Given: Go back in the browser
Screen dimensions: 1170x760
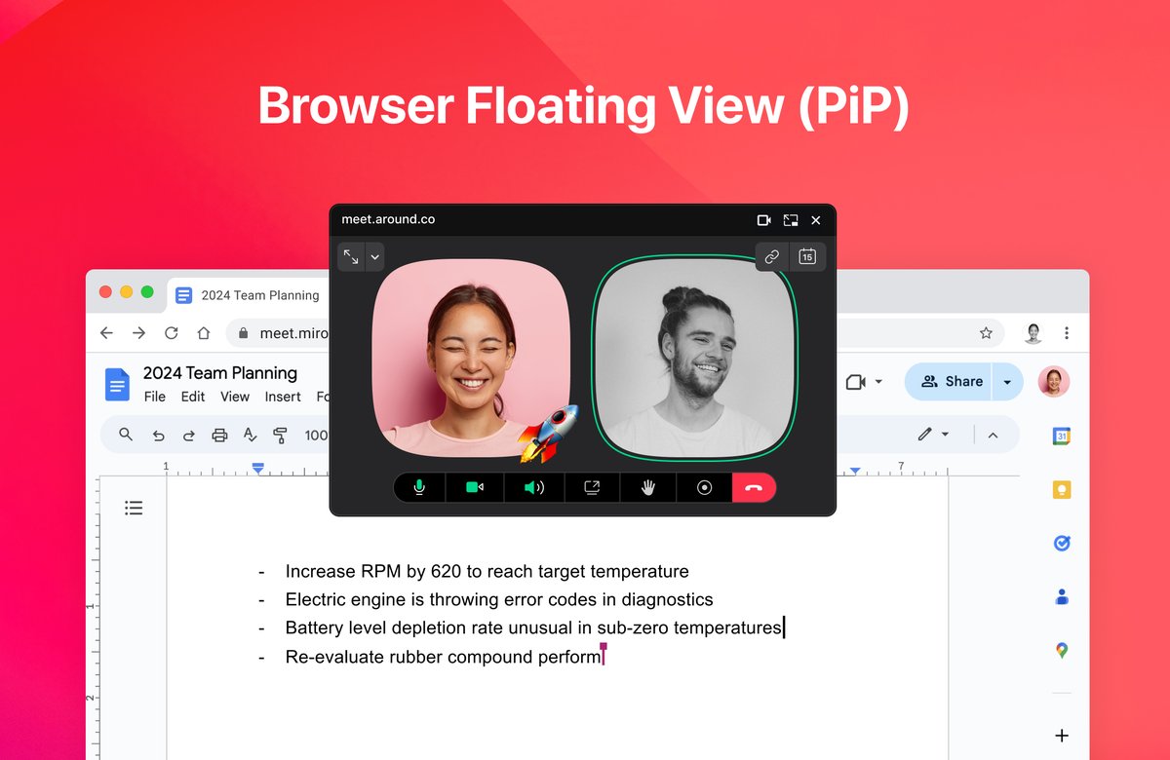Looking at the screenshot, I should pos(107,333).
